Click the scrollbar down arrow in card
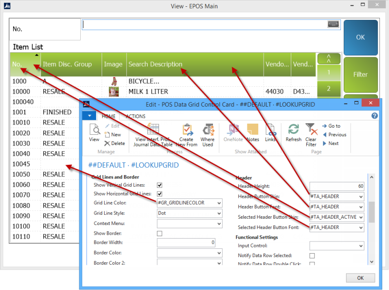The image size is (389, 290). click(x=371, y=261)
